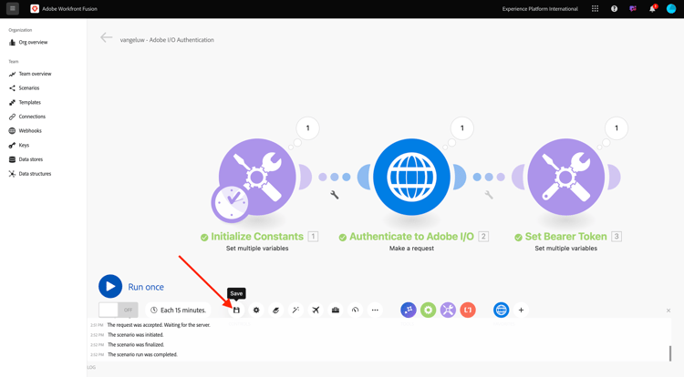The width and height of the screenshot is (684, 377).
Task: Open the hamburger menu in top bar
Action: click(x=13, y=8)
